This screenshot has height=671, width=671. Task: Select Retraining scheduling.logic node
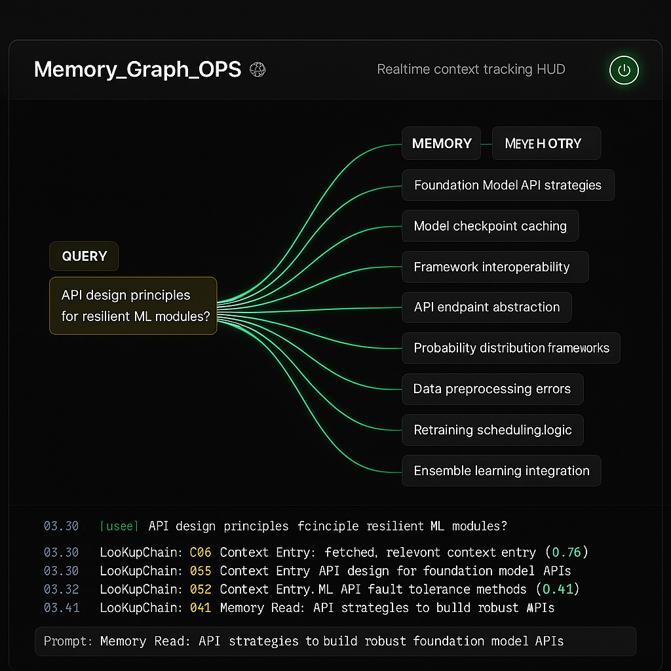tap(493, 430)
